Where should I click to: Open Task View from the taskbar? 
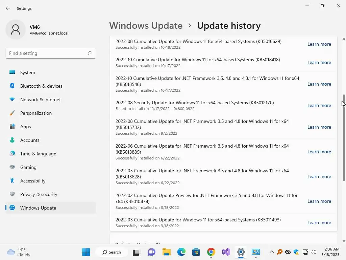[x=136, y=252]
